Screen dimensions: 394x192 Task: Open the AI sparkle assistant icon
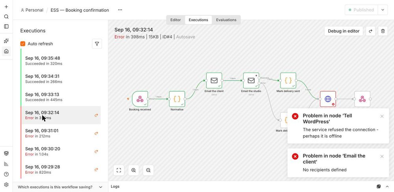click(6, 41)
